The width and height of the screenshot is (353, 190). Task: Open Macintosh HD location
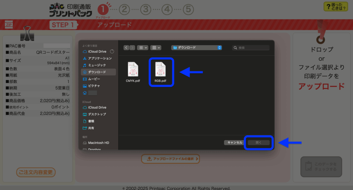[98, 143]
